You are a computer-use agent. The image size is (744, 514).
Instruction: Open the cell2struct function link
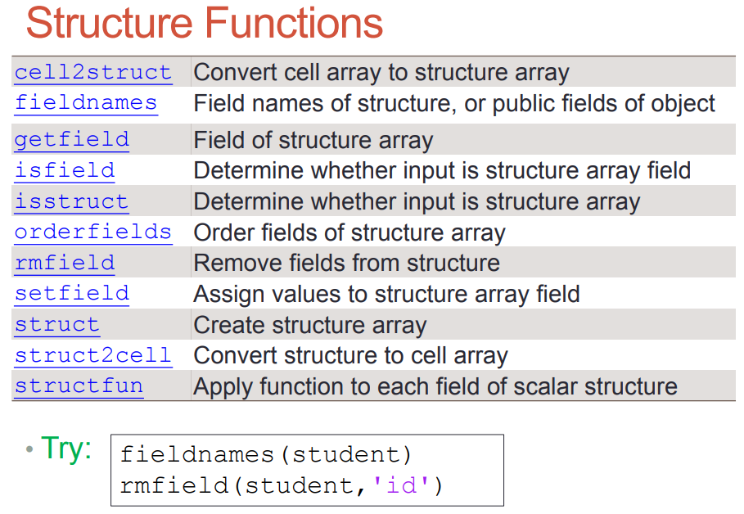pos(93,73)
